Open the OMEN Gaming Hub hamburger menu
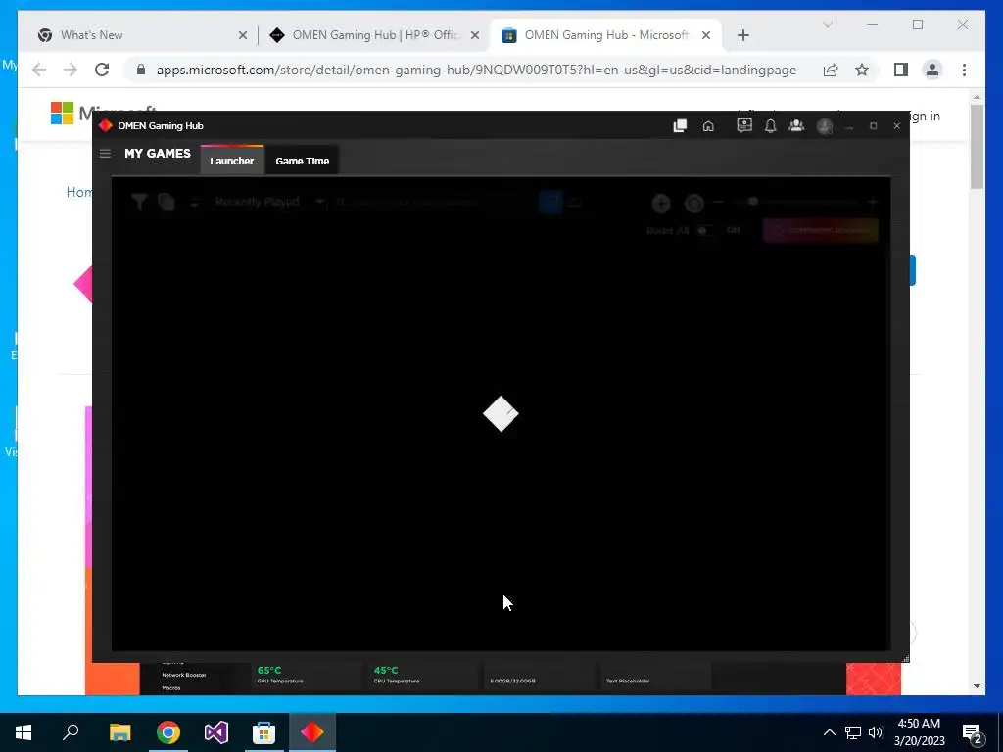1003x752 pixels. pos(106,154)
